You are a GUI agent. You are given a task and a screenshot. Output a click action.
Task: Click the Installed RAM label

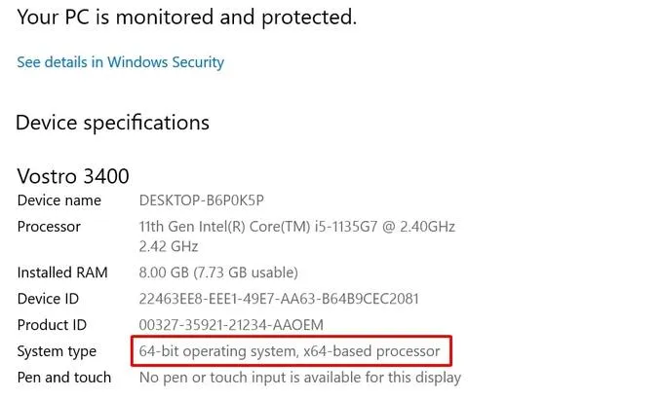(62, 272)
